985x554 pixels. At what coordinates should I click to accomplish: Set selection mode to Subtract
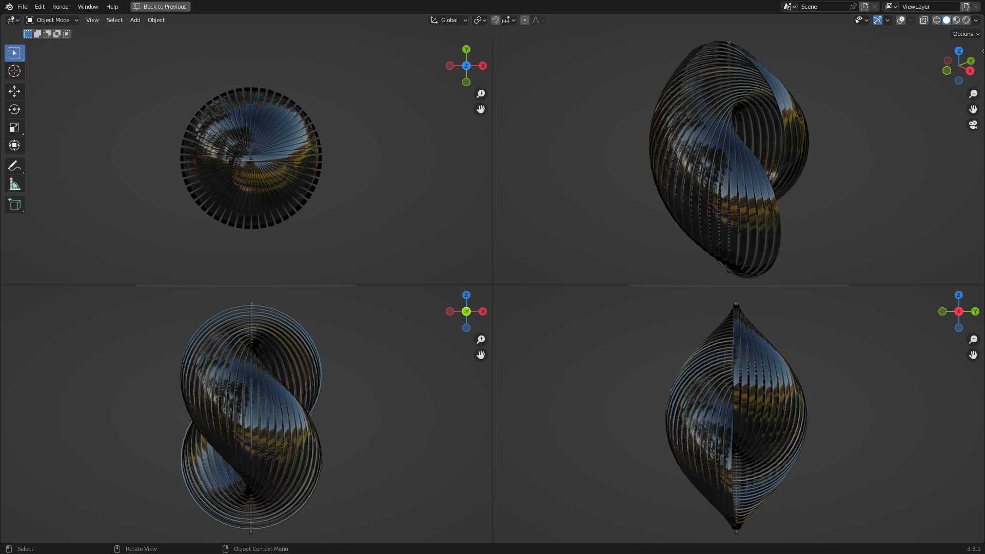(47, 34)
